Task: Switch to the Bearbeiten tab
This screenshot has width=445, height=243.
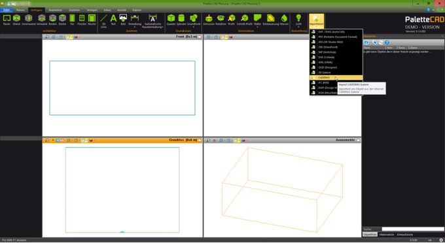Action: click(x=56, y=10)
